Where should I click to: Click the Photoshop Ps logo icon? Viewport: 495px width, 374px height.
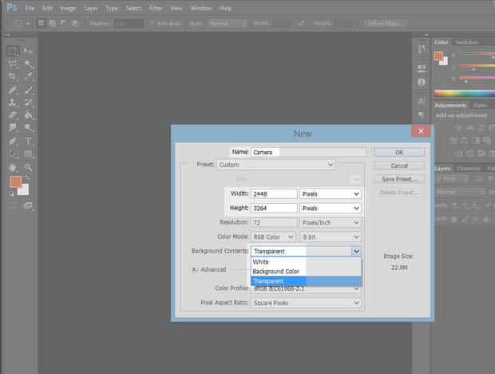9,8
